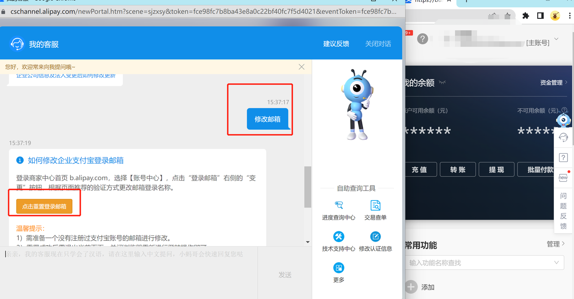Image resolution: width=574 pixels, height=299 pixels.
Task: Click the sidebar headset customer service icon
Action: click(563, 138)
